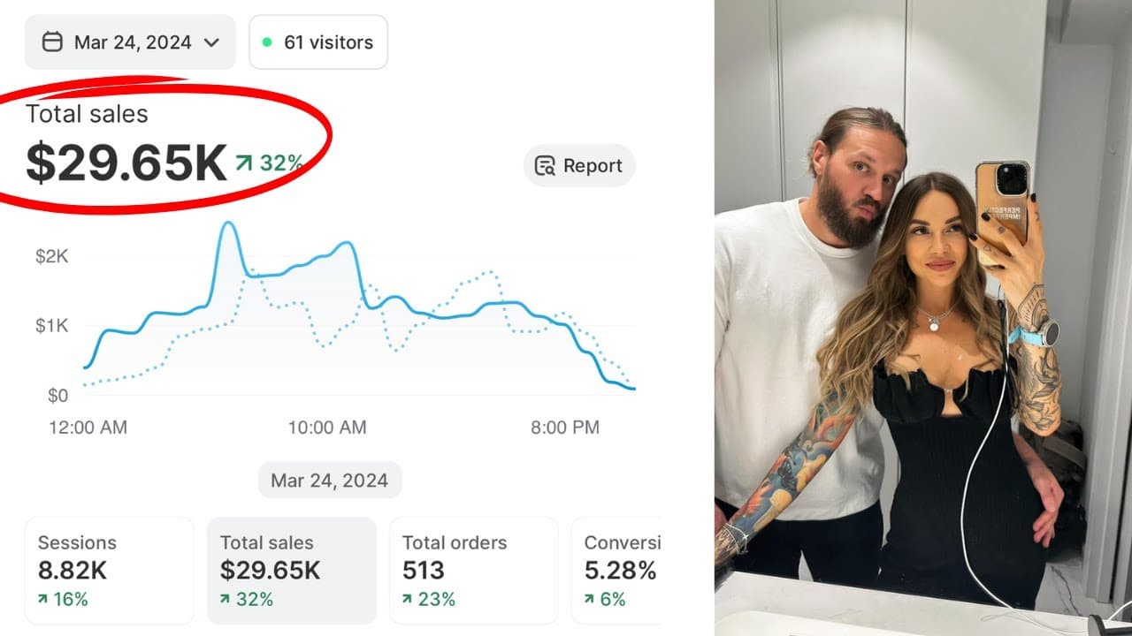
Task: Select the Sessions metric card
Action: (109, 570)
